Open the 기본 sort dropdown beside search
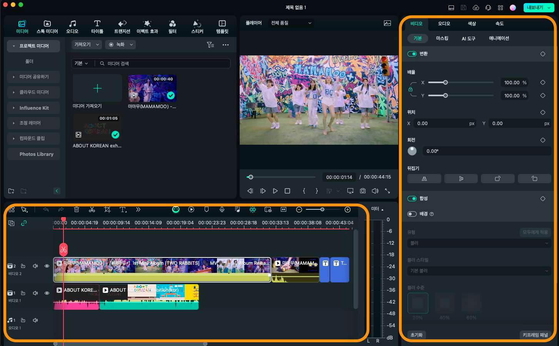Screen dimensions: 559x346 tap(81, 63)
